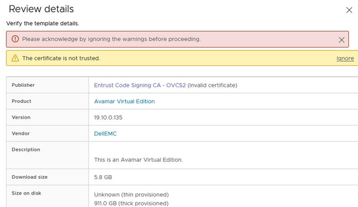Screen dimensions: 358x207
Task: Click the 911.0 GB thick provisioned value
Action: tap(131, 203)
